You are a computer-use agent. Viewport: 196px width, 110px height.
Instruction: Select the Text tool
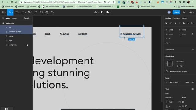(x=36, y=12)
